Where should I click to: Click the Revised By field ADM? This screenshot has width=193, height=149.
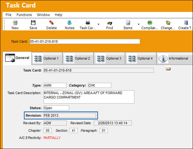(x=55, y=123)
